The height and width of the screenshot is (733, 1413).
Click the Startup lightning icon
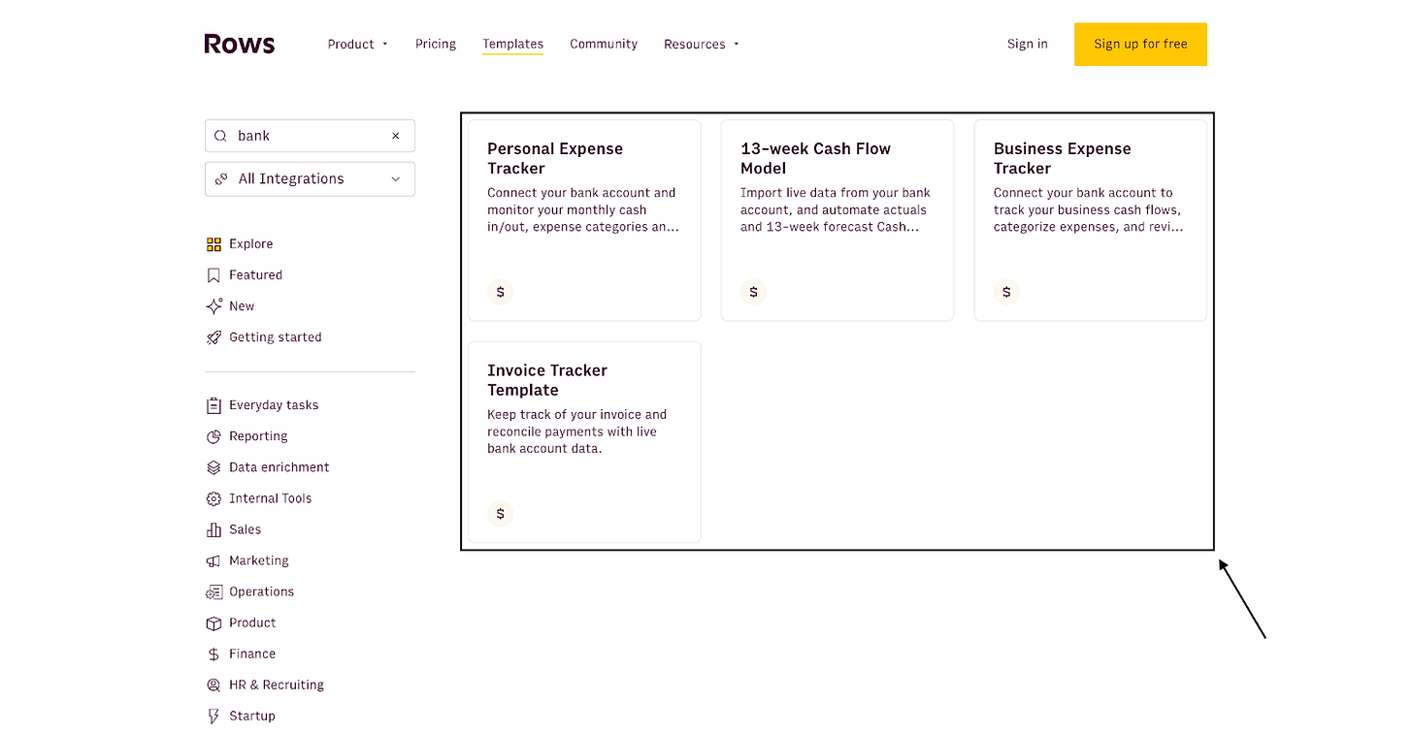[214, 716]
